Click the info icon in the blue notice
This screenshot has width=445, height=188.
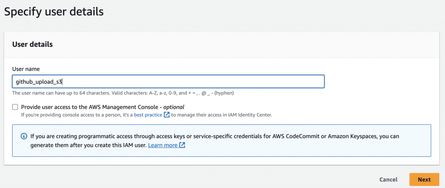pos(24,136)
